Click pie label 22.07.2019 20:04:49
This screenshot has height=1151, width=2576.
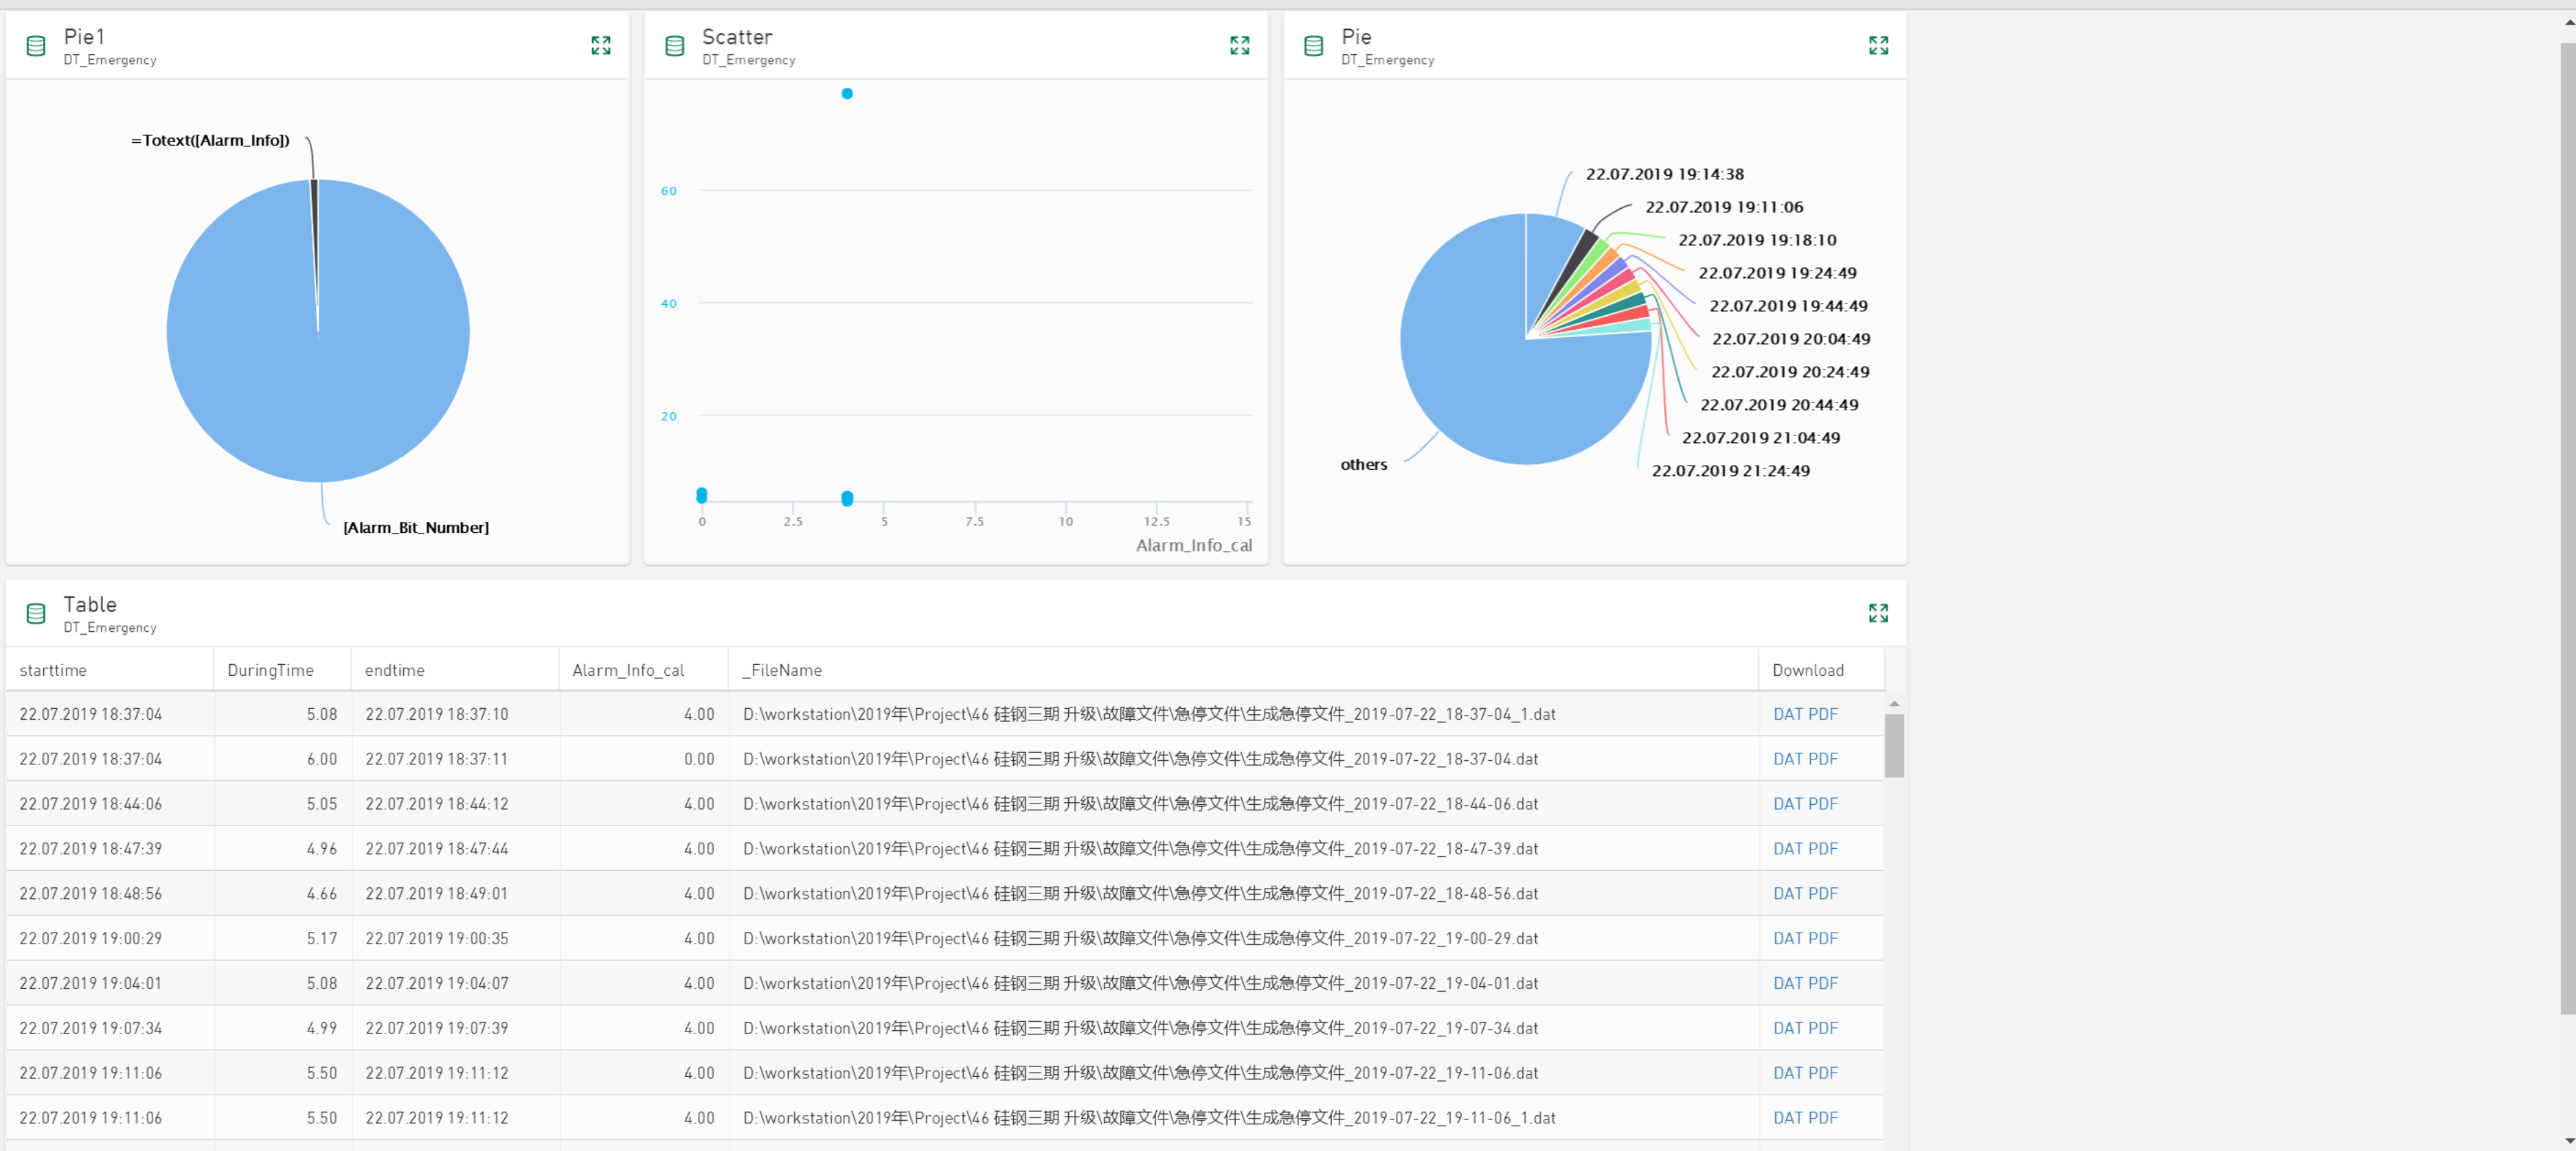click(1791, 339)
